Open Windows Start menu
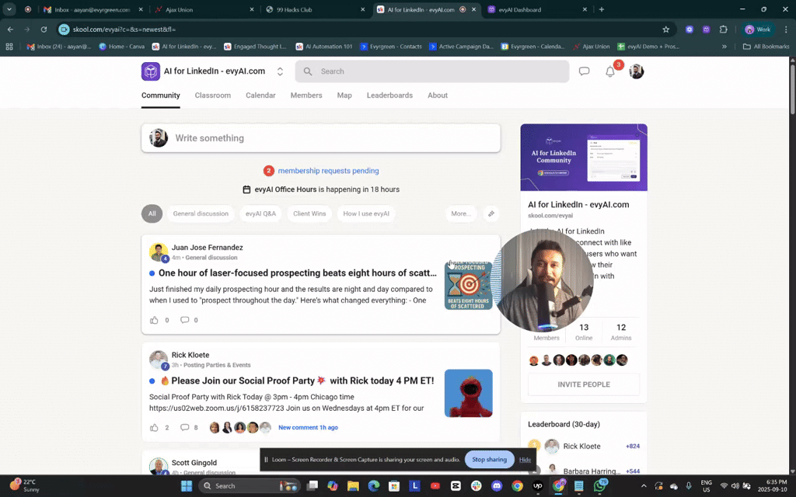Screen dimensions: 796x497 187,486
